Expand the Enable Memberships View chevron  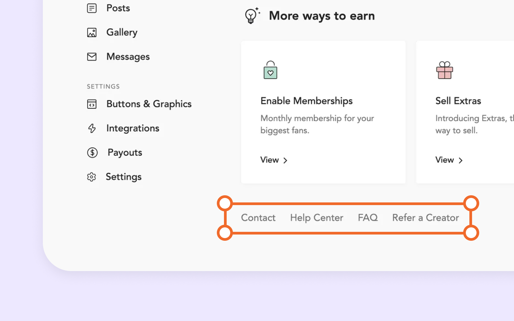[x=285, y=160]
